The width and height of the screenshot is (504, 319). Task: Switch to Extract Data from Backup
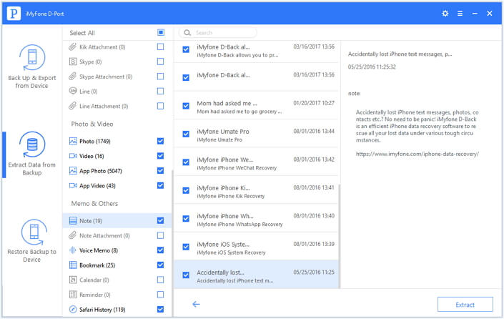click(x=32, y=154)
